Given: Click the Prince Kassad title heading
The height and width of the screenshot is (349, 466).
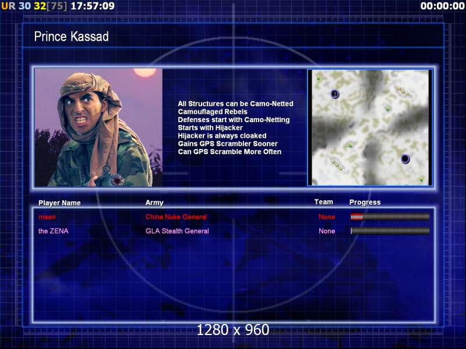Looking at the screenshot, I should tap(71, 37).
